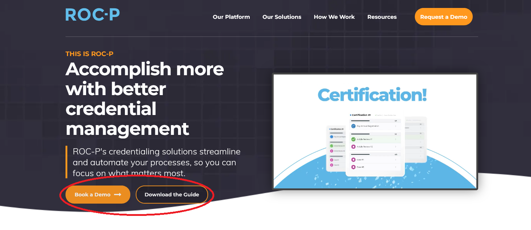Go to How We Work
Image resolution: width=531 pixels, height=230 pixels.
(334, 17)
